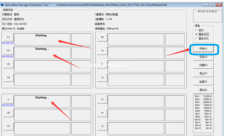Click the G:\ Starting... status panel

point(42,53)
